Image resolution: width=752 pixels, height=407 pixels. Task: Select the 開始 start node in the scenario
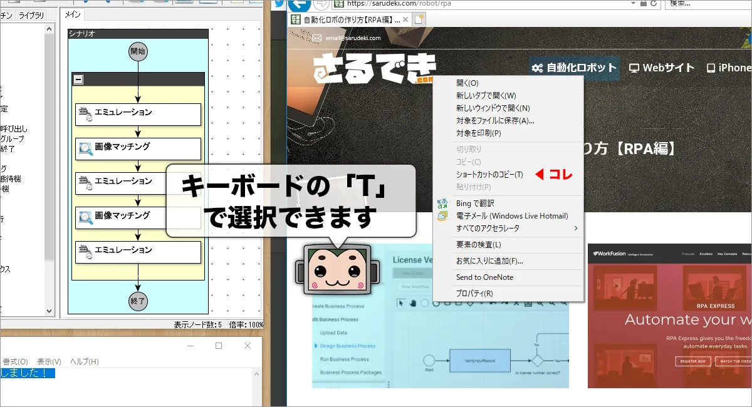pyautogui.click(x=138, y=52)
